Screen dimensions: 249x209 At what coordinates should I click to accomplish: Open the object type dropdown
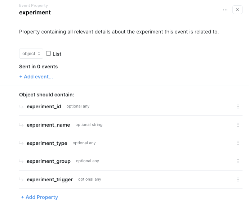[31, 54]
